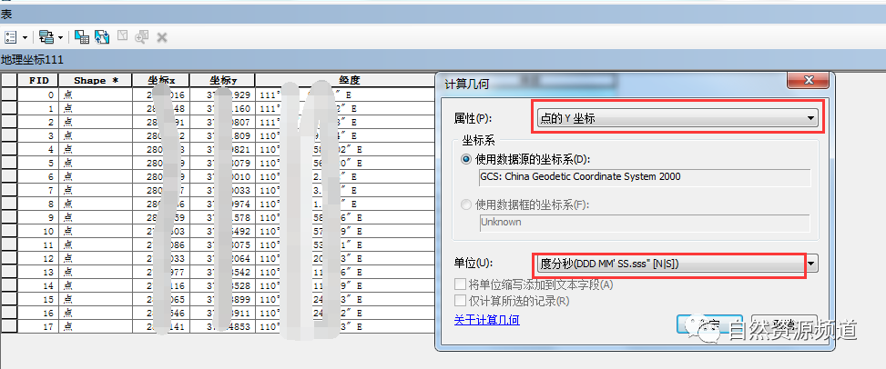The image size is (886, 369).
Task: Select 使用数据源的坐标系 radio button
Action: [x=466, y=159]
